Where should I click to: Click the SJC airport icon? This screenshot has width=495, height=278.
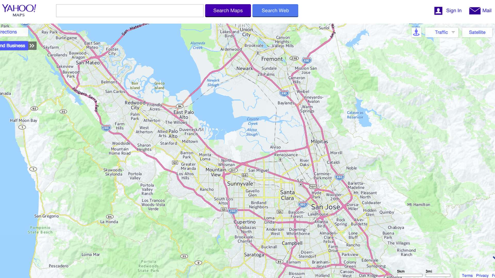point(300,185)
